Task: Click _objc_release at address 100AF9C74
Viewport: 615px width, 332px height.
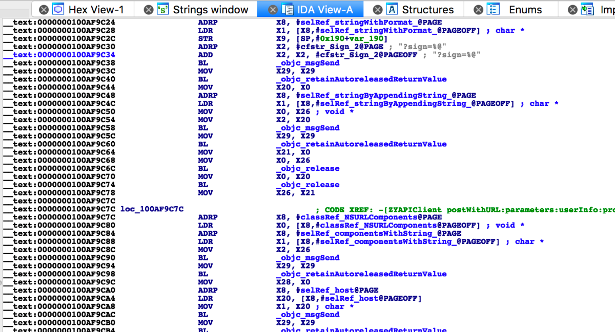Action: tap(307, 185)
